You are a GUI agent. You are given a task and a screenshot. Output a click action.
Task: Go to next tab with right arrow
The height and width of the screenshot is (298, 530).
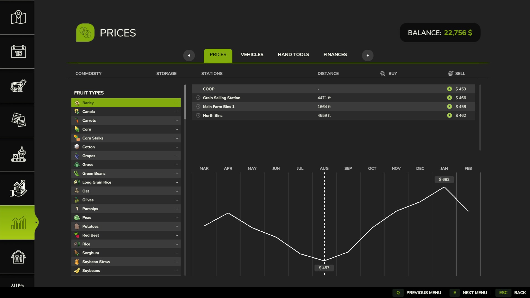click(367, 55)
